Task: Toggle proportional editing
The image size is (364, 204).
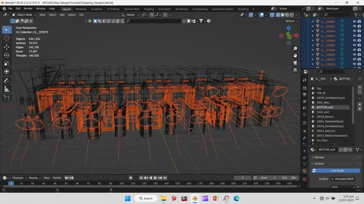Action: coord(165,15)
